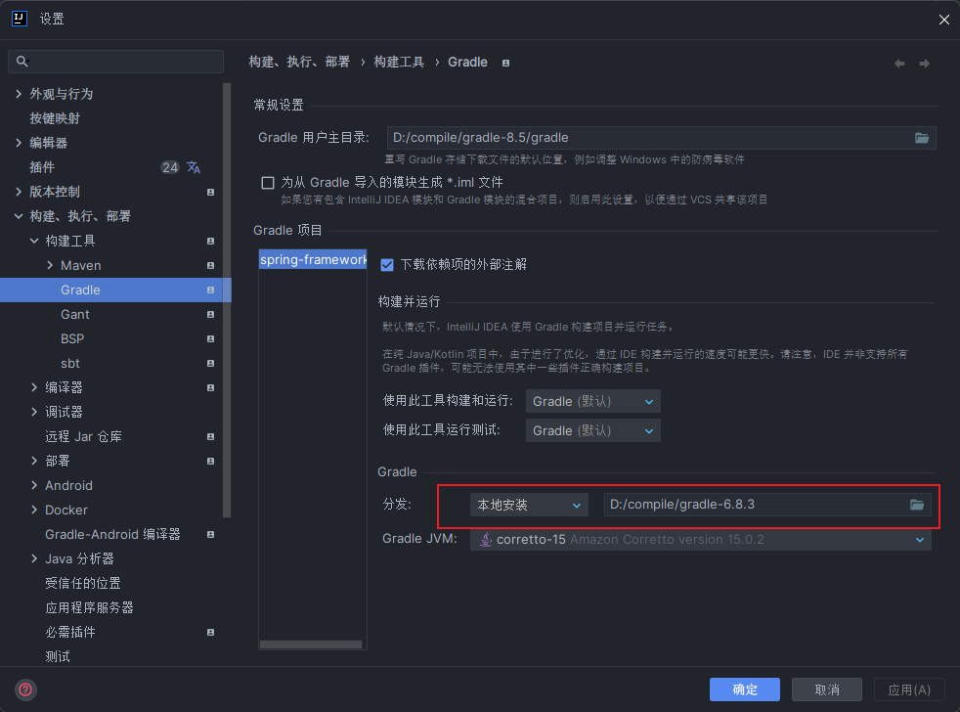Click project icon on 版本控制 row

(210, 192)
